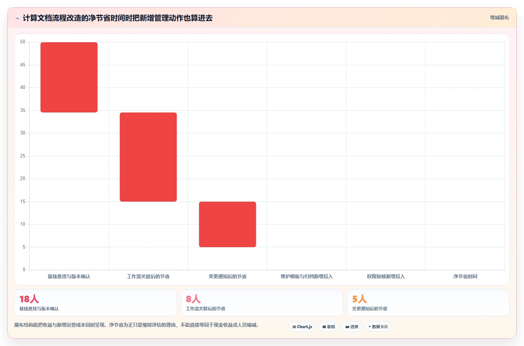524x346 pixels.
Task: Select the 表格 chip
Action: point(329,327)
